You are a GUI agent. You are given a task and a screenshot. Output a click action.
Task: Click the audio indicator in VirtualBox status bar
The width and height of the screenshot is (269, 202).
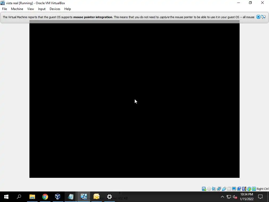point(214,189)
